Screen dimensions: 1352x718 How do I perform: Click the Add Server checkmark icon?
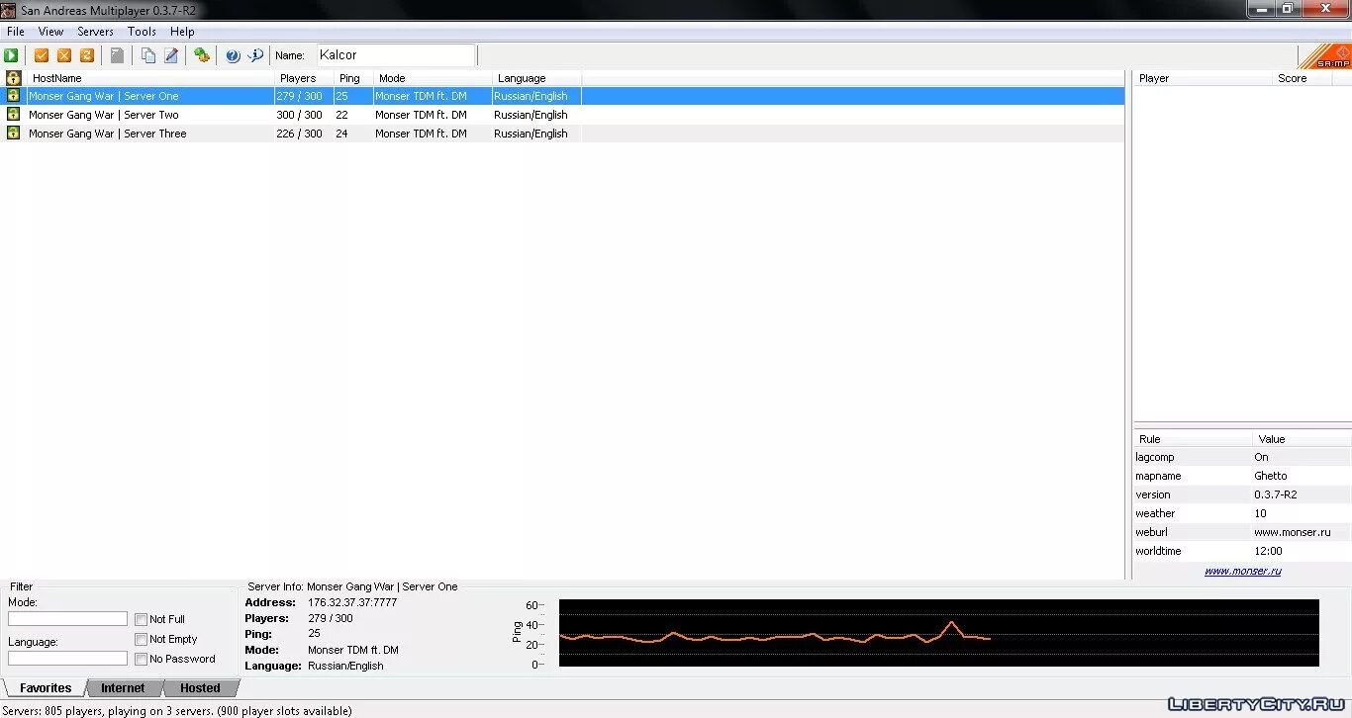42,55
